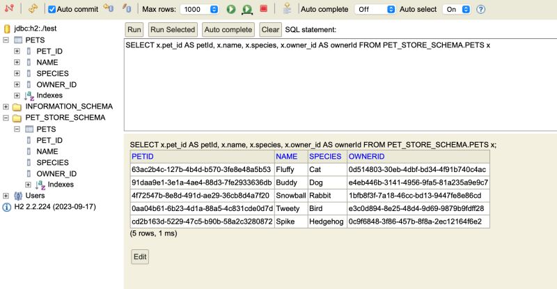Collapse the PETS table under PET_STORE_SCHEMA
This screenshot has width=557, height=289.
17,129
